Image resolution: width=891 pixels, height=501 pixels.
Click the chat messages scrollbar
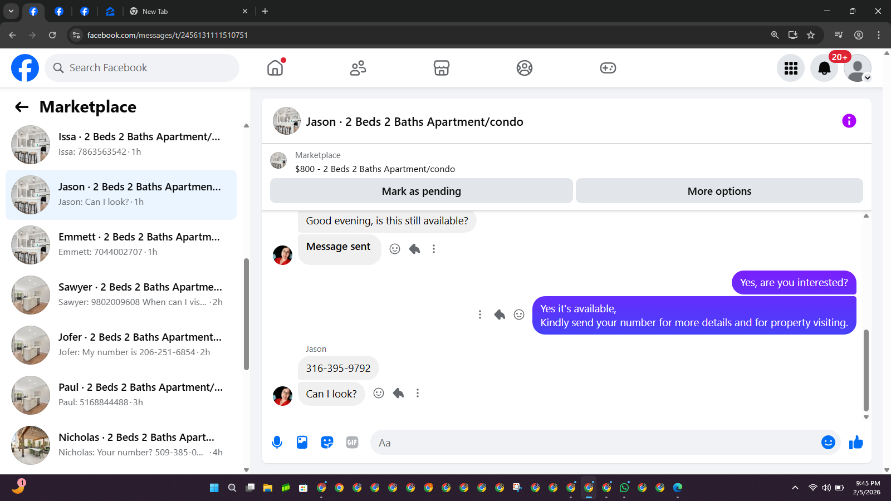tap(866, 370)
